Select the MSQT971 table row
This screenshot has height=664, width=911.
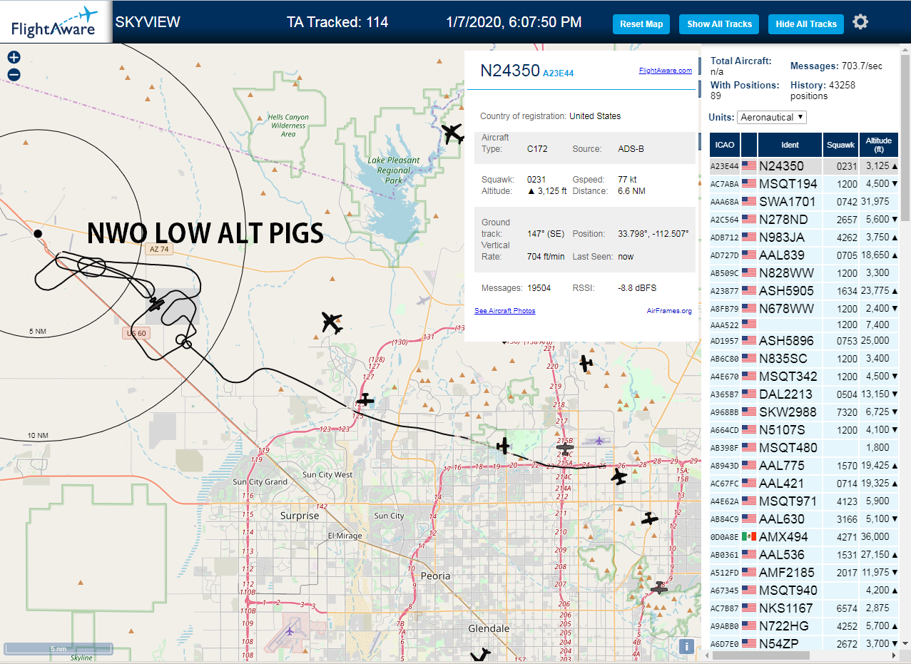tap(805, 501)
